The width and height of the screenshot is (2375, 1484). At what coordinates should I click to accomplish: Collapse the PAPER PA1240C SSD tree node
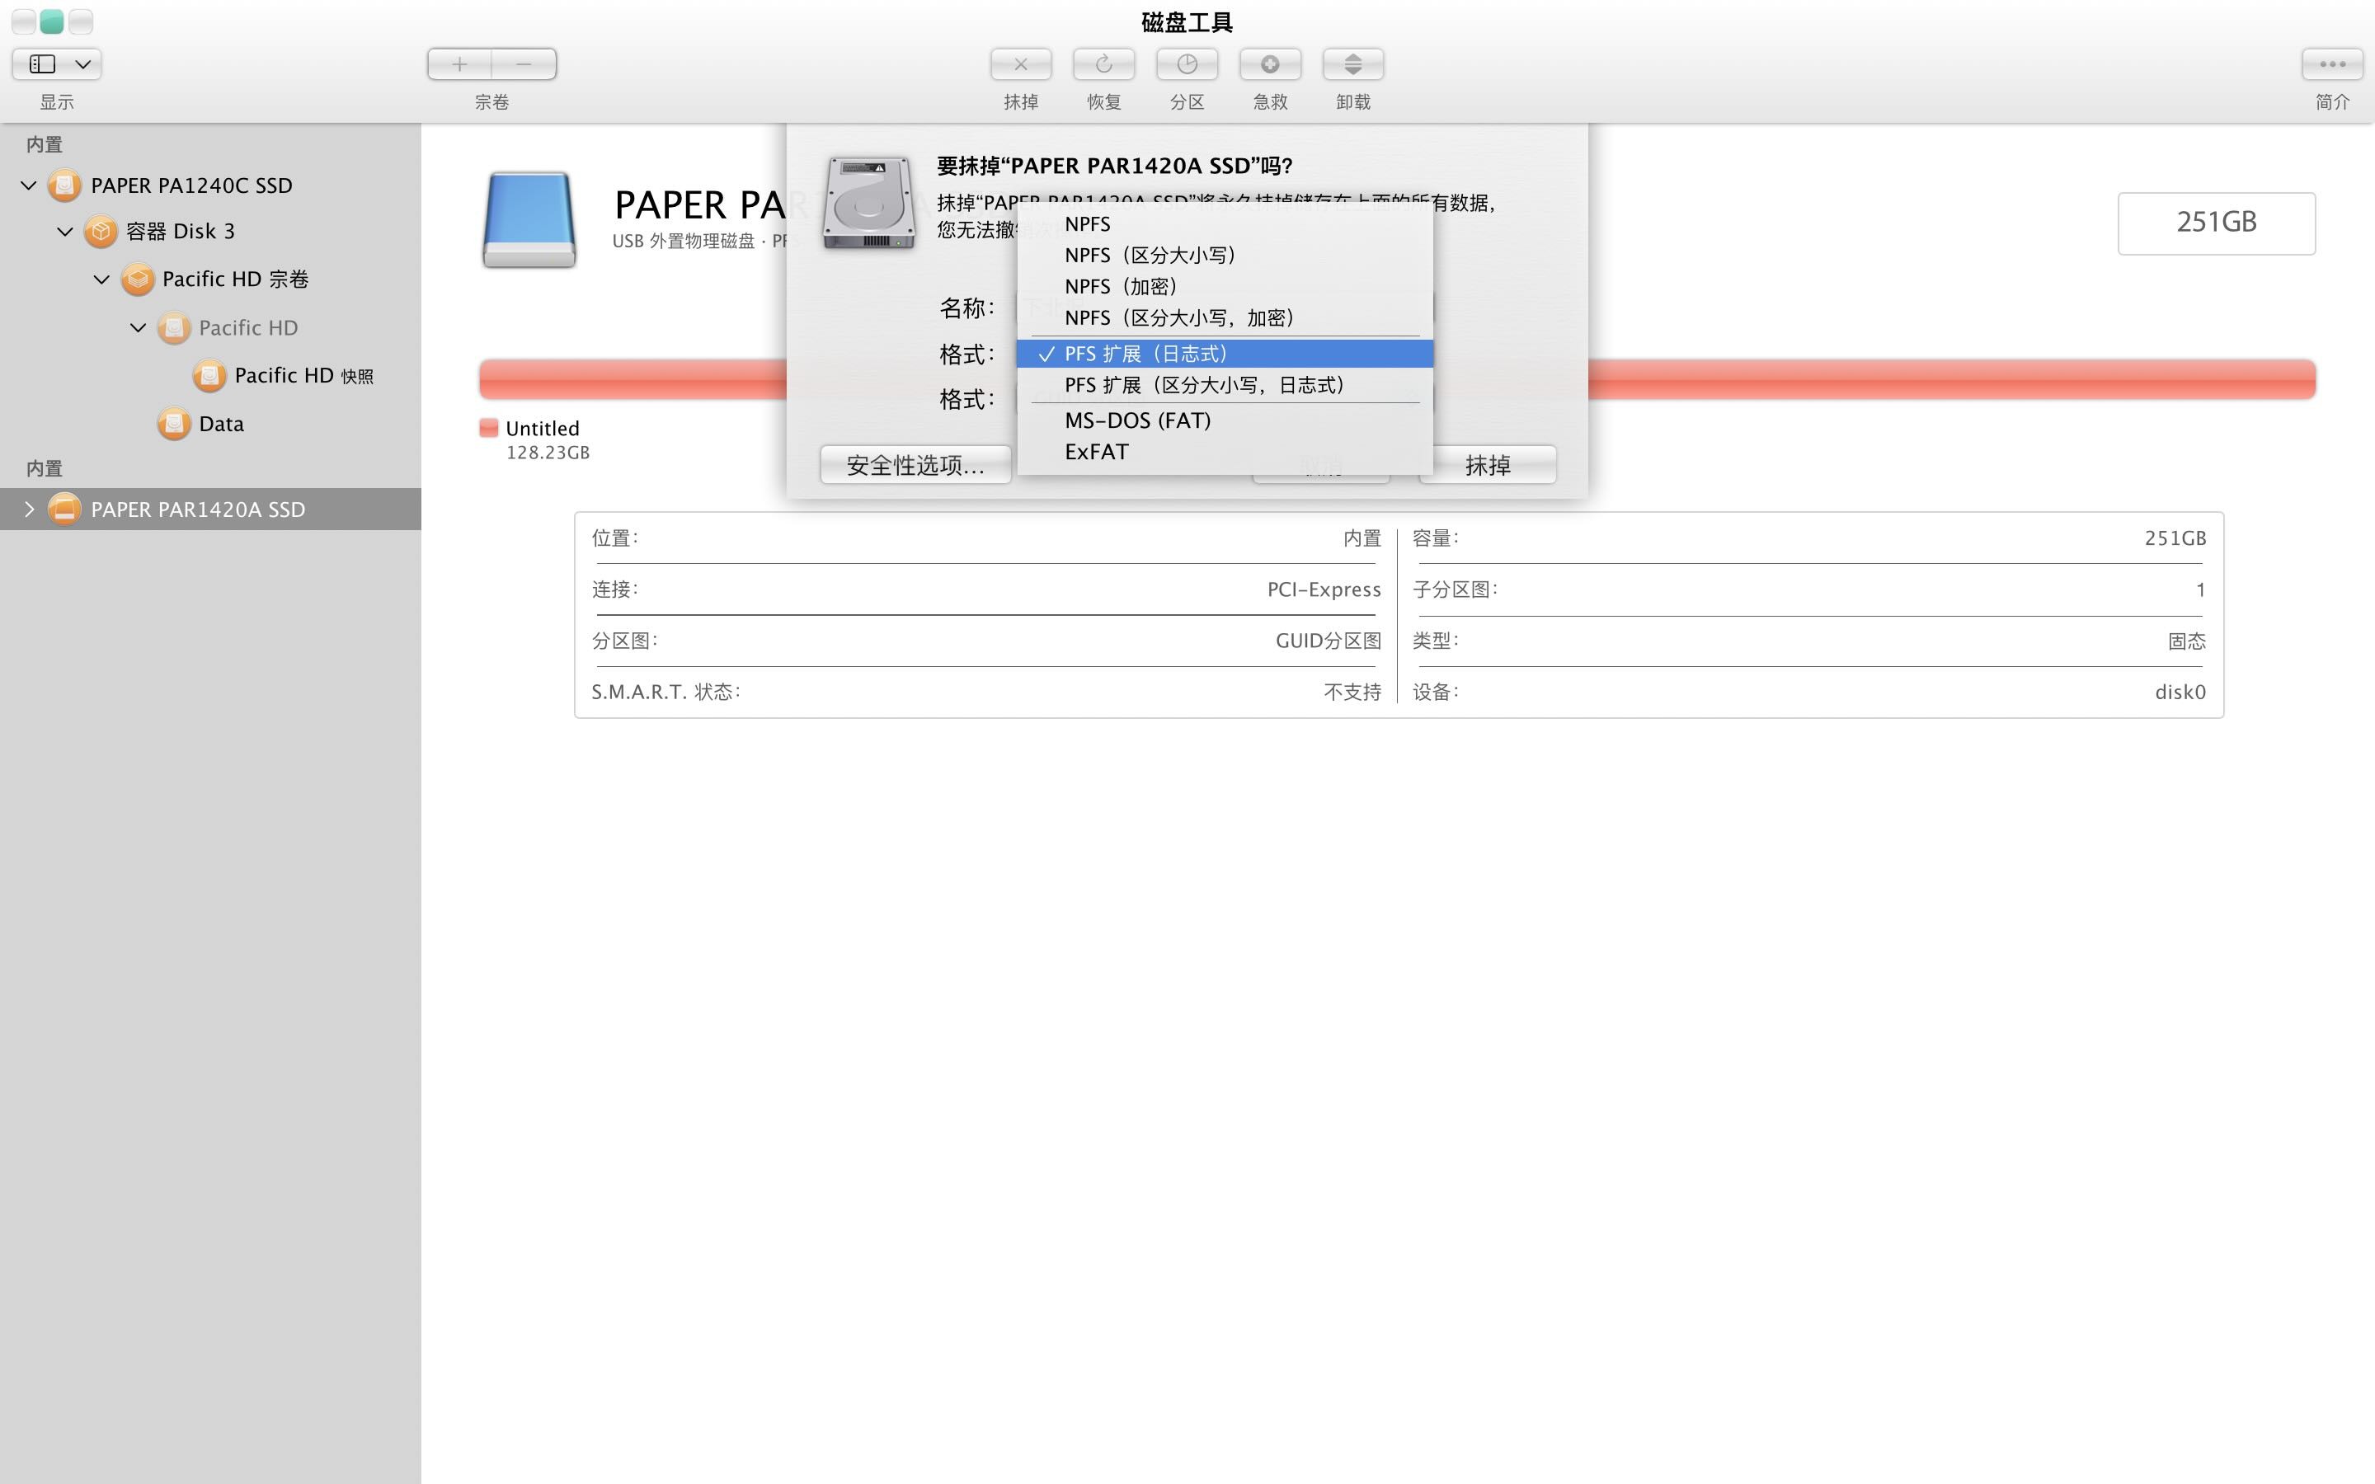tap(29, 185)
